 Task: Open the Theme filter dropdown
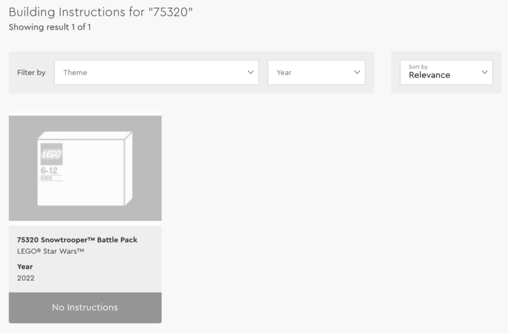click(x=156, y=72)
